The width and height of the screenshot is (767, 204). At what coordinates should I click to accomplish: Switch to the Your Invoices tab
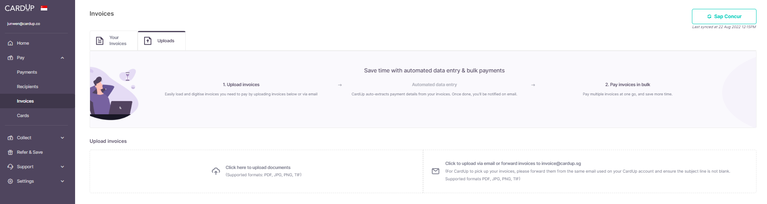click(113, 41)
